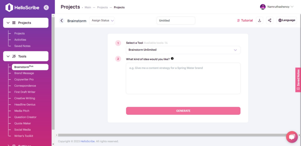301x146 pixels.
Task: Collapse the sidebar with the arrow button
Action: (46, 7)
